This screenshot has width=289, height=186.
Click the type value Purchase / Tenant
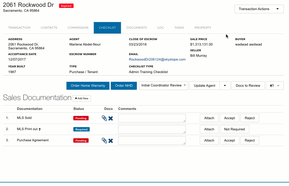point(83,72)
